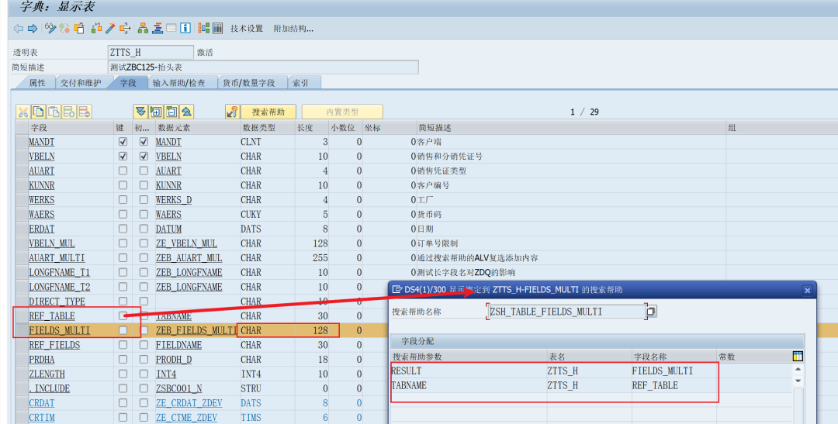838x424 pixels.
Task: Open the Other Object icon
Action: coord(79,29)
